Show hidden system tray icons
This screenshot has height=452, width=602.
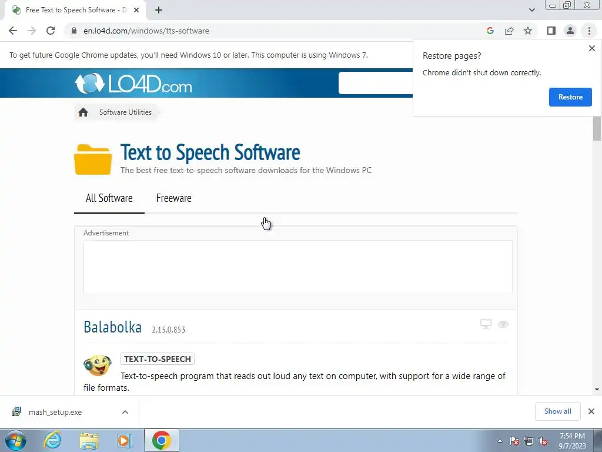500,441
